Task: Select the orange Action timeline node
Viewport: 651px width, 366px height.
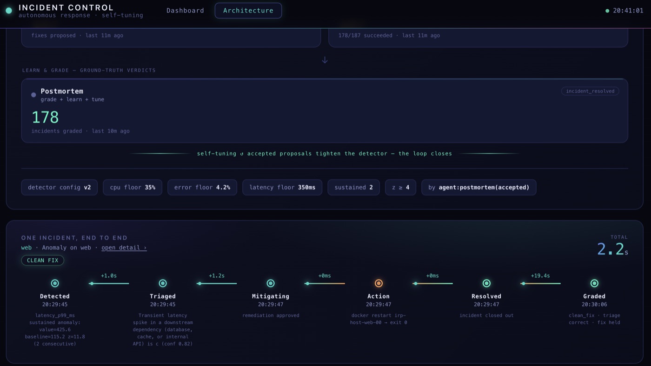Action: click(379, 283)
